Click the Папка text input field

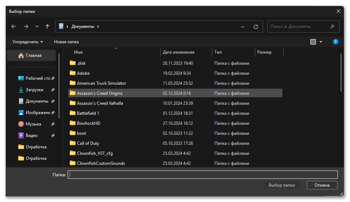pos(203,174)
